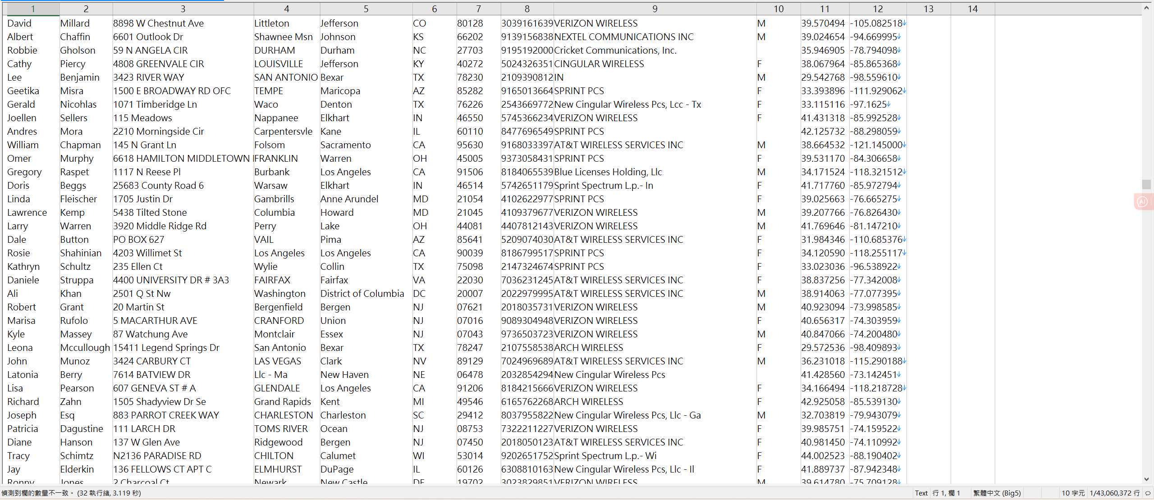The width and height of the screenshot is (1154, 500).
Task: Click the city cell LOUISVILLE
Action: (279, 64)
